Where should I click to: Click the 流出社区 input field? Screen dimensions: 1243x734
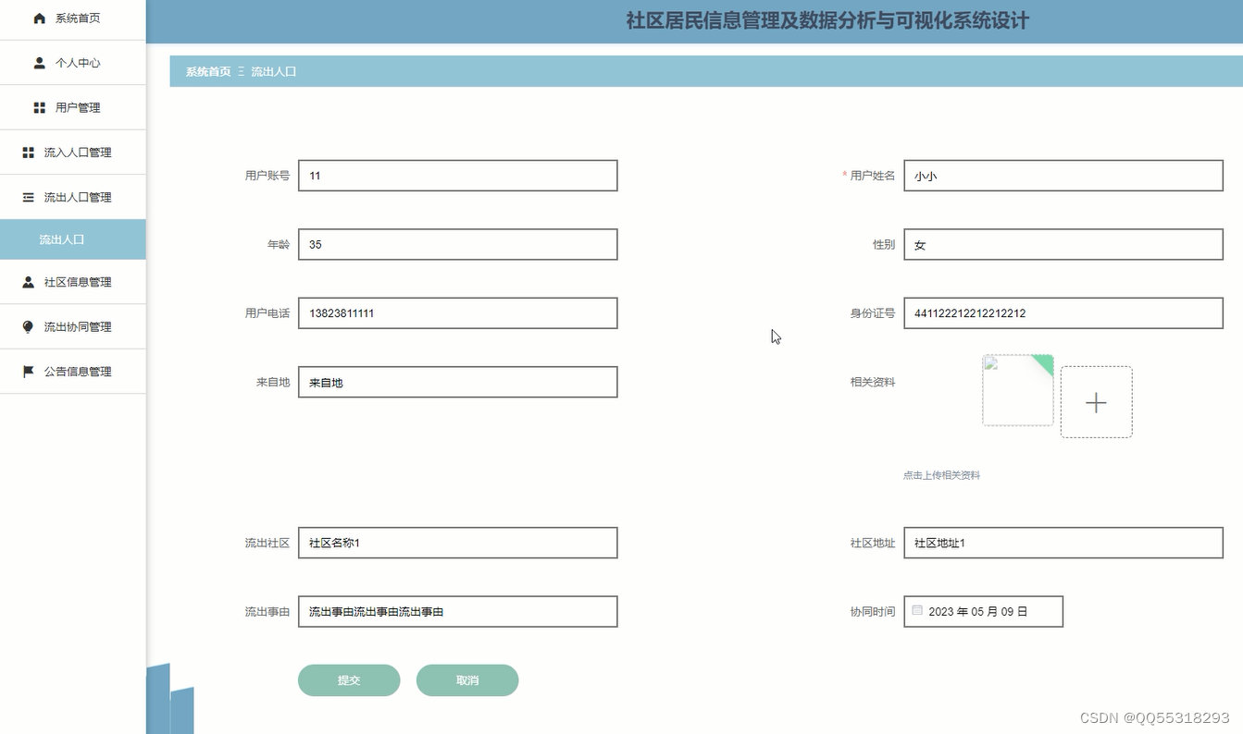coord(458,543)
